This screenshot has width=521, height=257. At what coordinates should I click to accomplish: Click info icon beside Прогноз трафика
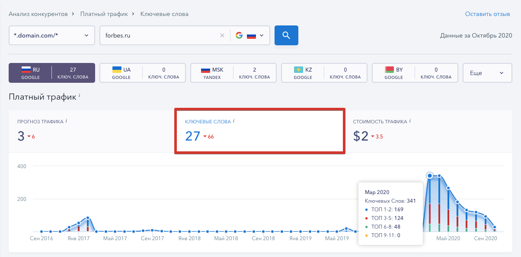coord(66,121)
